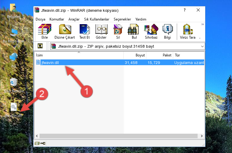
Task: Open the Sık Kullanılanlar menu
Action: [x=97, y=19]
